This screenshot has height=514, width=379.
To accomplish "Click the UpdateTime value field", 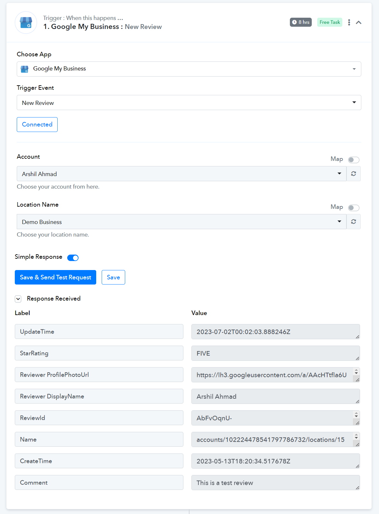I will click(276, 332).
